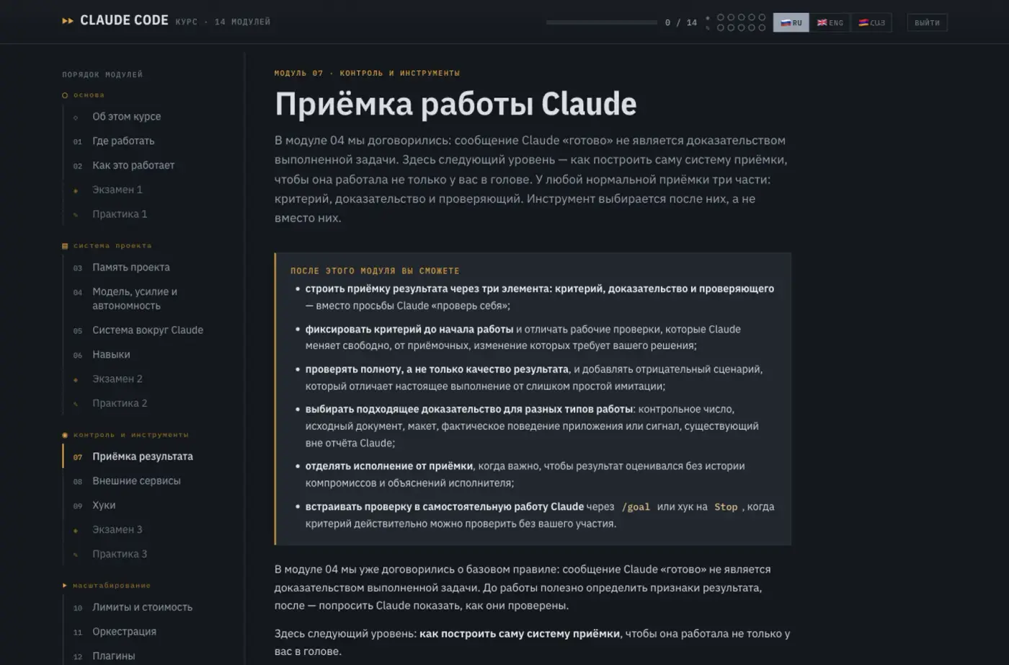Open module 09 'Хуки'
The width and height of the screenshot is (1009, 665).
tap(104, 506)
